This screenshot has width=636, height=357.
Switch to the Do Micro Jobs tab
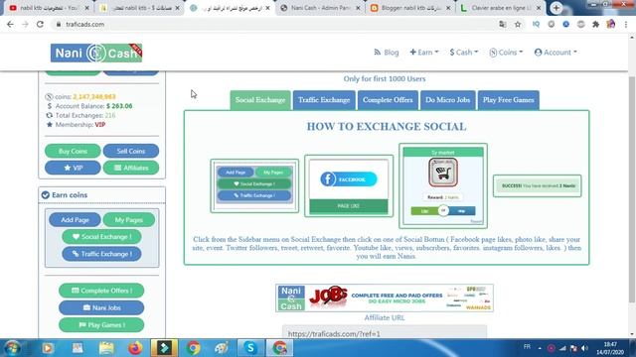pyautogui.click(x=448, y=100)
